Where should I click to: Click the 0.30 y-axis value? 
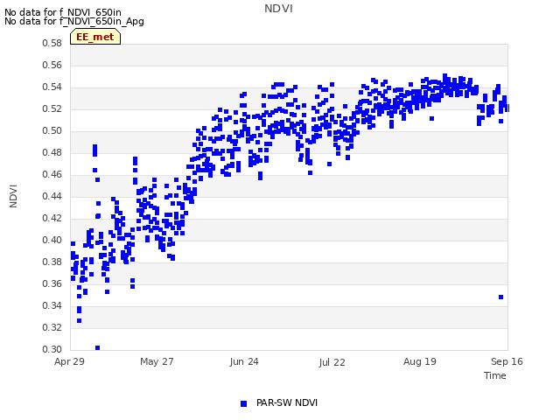[52, 349]
